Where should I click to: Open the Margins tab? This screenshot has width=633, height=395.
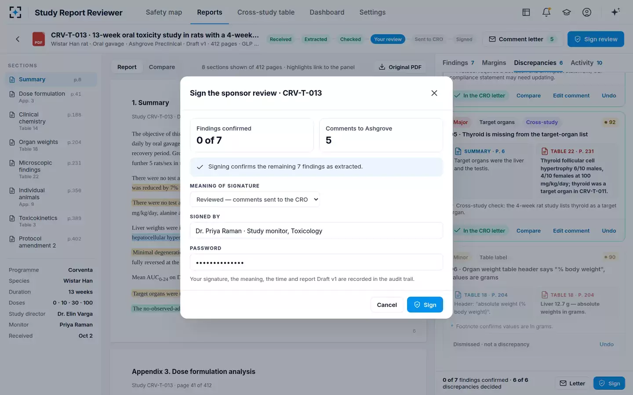[x=494, y=63]
